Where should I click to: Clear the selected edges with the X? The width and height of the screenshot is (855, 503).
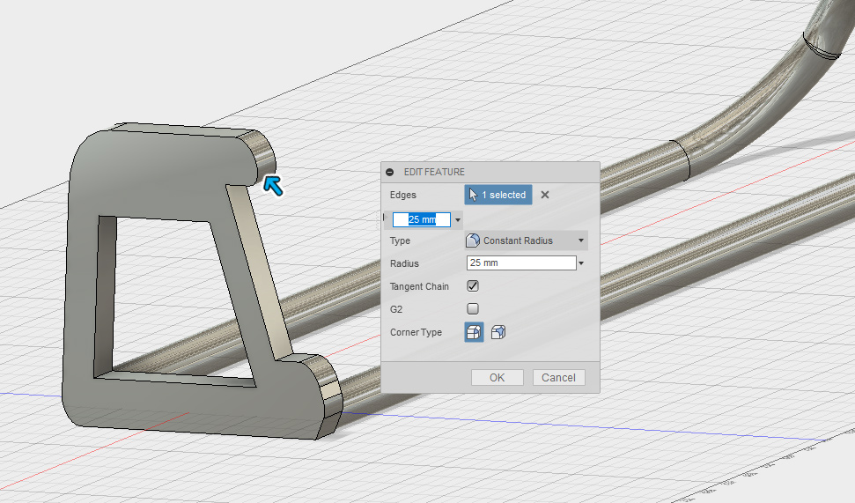pyautogui.click(x=545, y=195)
